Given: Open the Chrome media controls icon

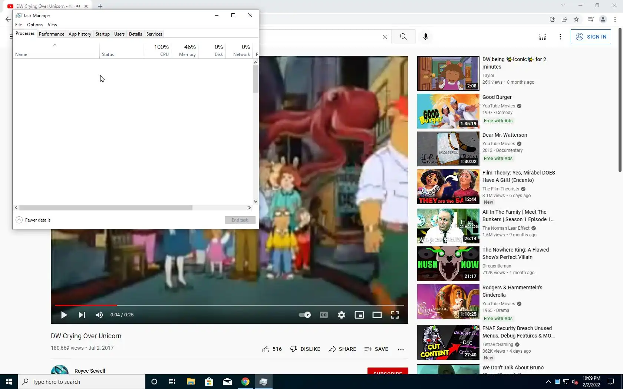Looking at the screenshot, I should (x=591, y=19).
